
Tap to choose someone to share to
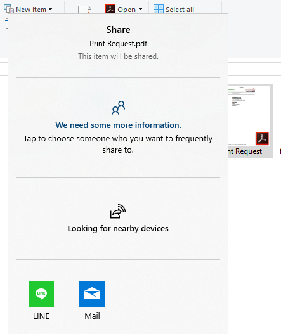[x=118, y=145]
